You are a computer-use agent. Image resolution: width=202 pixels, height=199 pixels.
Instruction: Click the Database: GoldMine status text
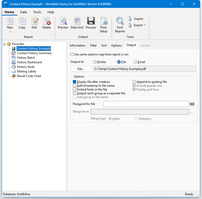point(16,194)
